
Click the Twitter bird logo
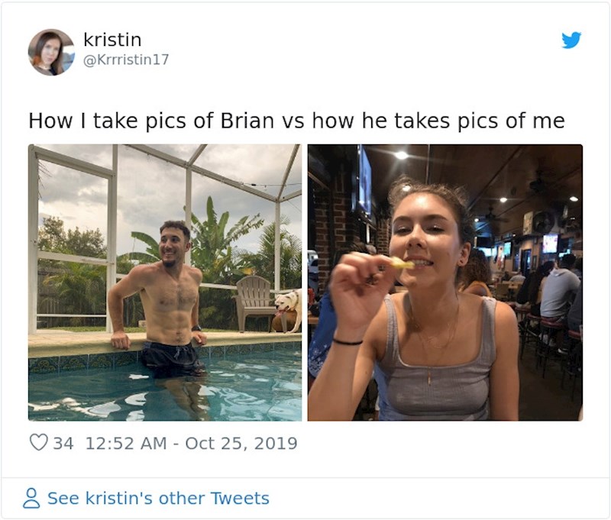tap(571, 40)
